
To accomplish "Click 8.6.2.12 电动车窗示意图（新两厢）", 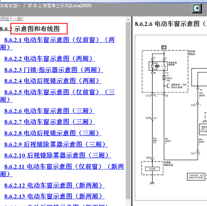I will tap(54, 186).
